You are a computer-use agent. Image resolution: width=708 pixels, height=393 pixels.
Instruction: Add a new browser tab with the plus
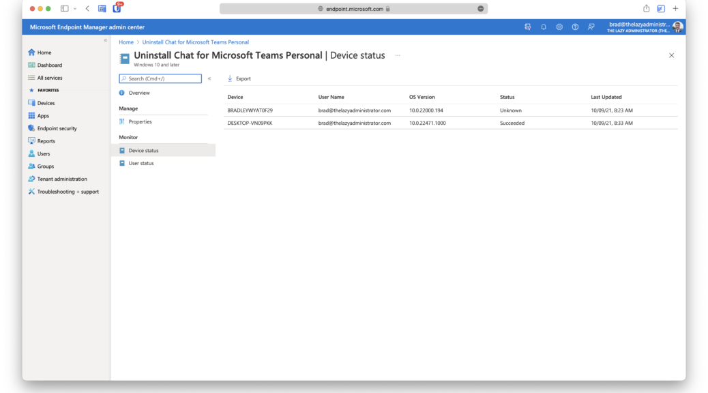tap(675, 9)
